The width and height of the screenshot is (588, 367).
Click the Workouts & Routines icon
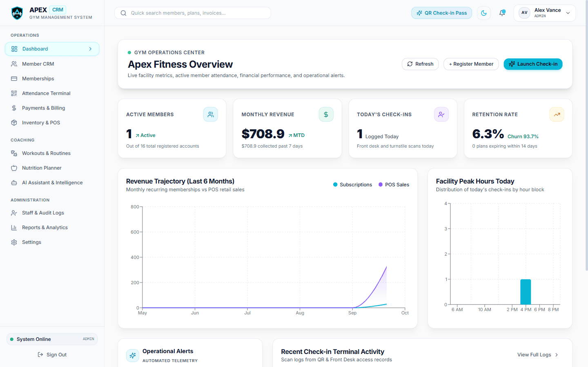click(14, 153)
